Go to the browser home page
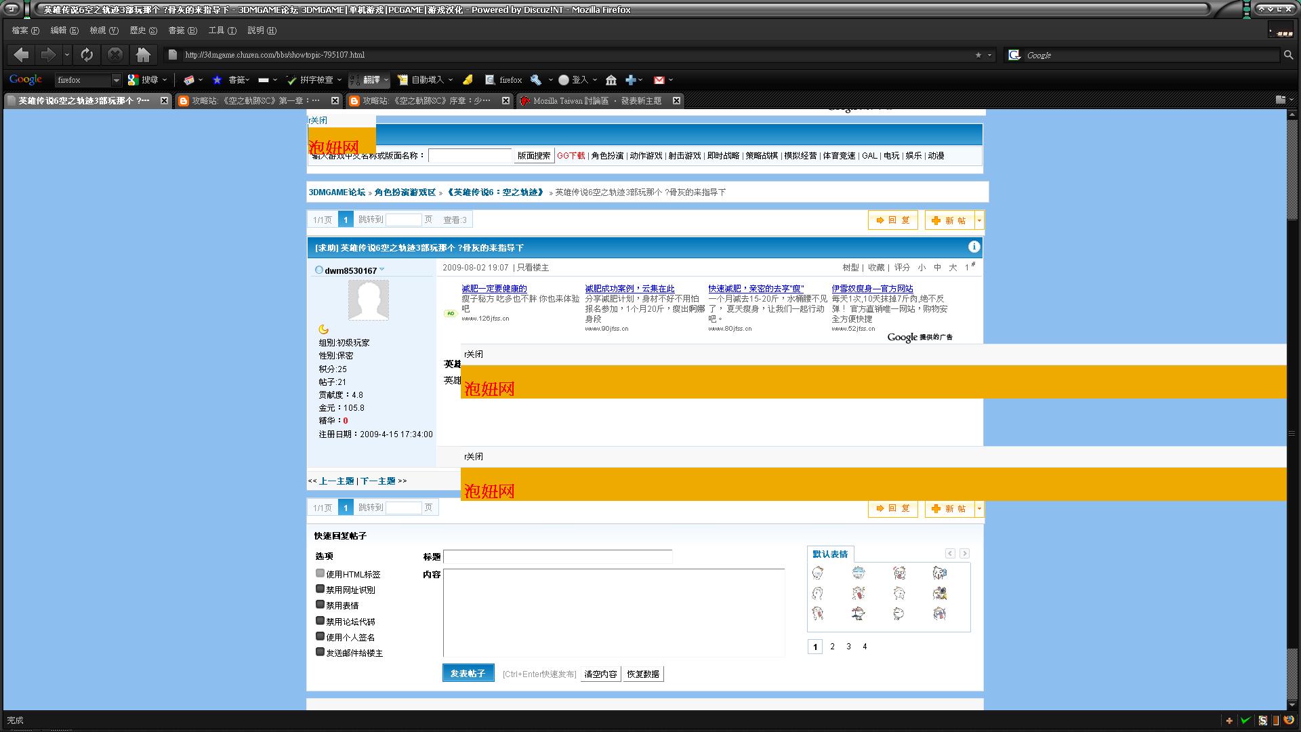 coord(143,55)
